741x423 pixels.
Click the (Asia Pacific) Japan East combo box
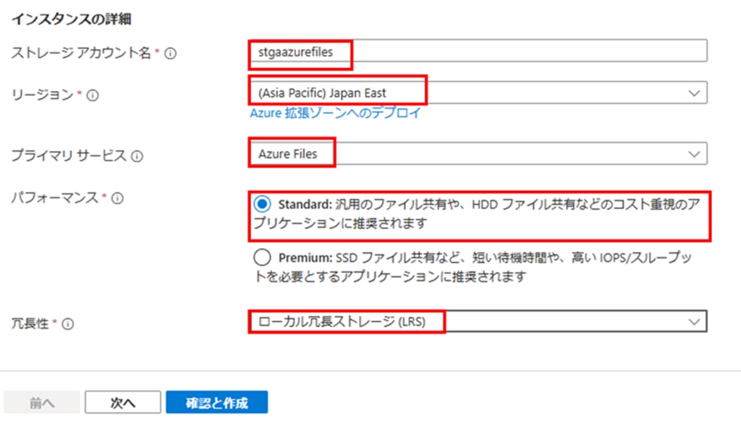(x=478, y=93)
